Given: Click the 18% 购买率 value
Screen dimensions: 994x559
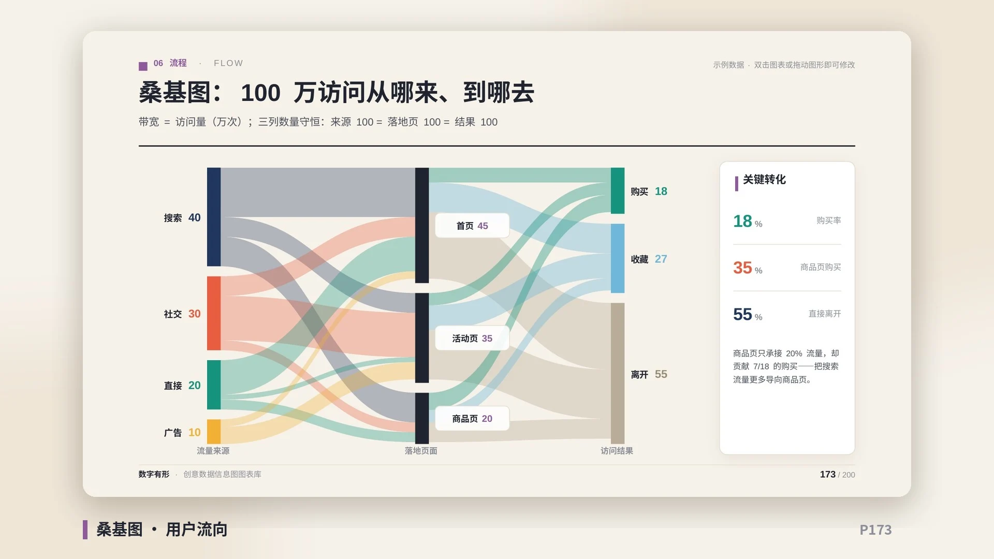Looking at the screenshot, I should point(748,221).
